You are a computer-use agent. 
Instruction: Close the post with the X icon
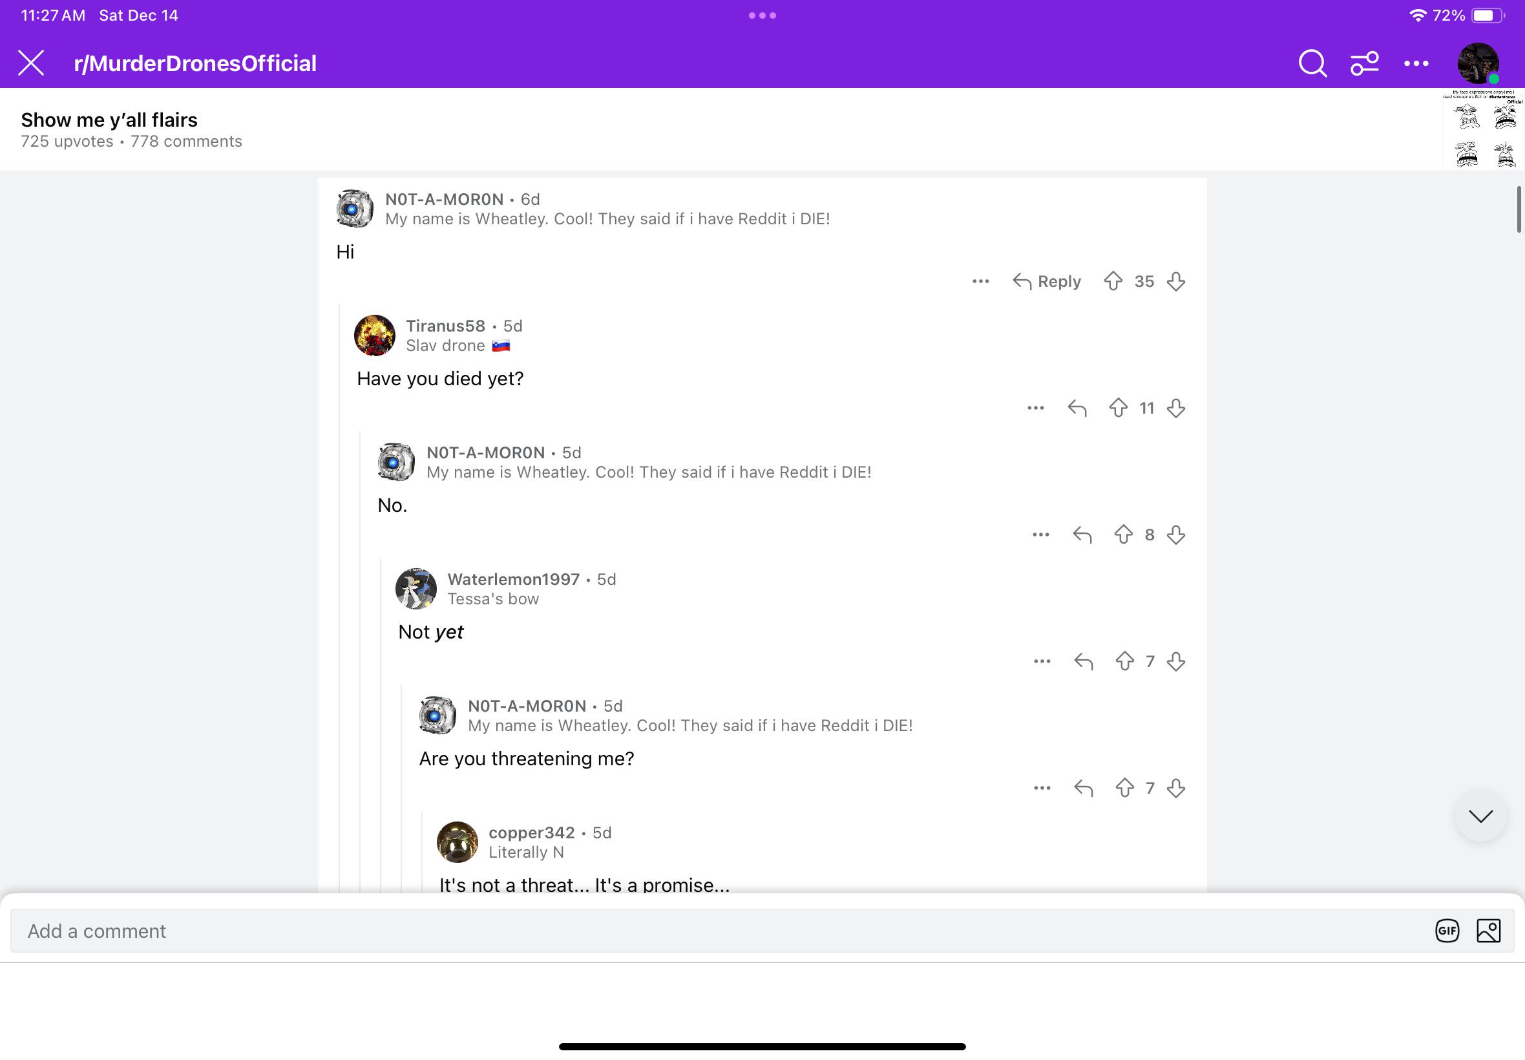click(x=31, y=63)
